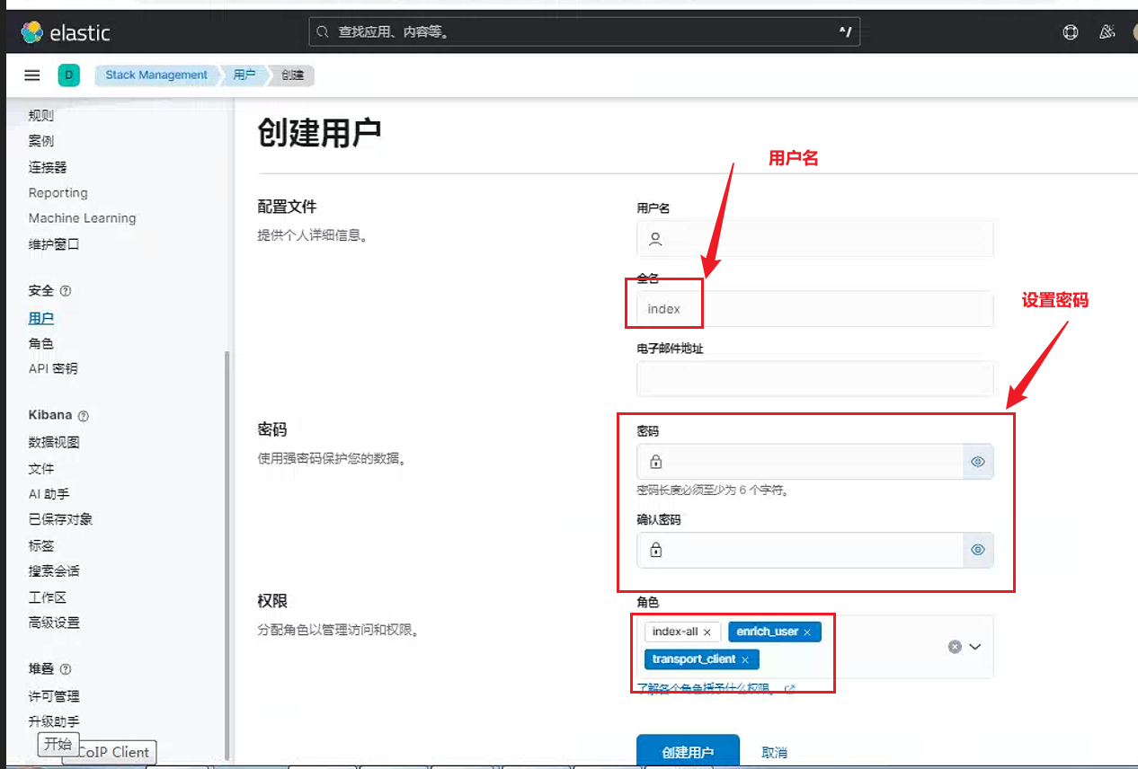Go to 用户 breadcrumb
1138x769 pixels.
pyautogui.click(x=244, y=75)
